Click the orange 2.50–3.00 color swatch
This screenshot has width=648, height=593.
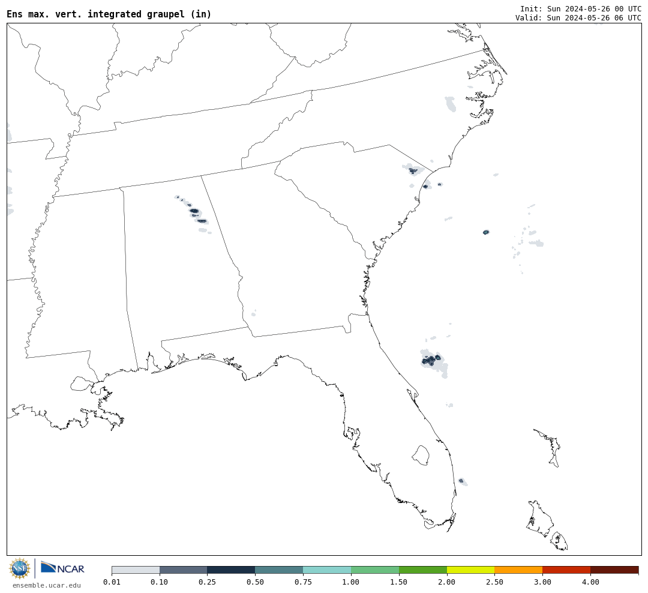(518, 570)
